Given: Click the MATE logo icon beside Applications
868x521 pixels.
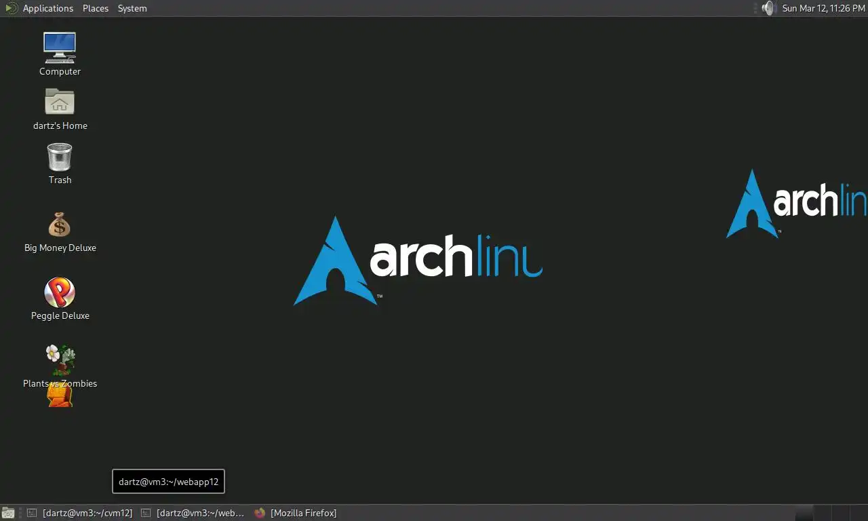Looking at the screenshot, I should (x=12, y=8).
